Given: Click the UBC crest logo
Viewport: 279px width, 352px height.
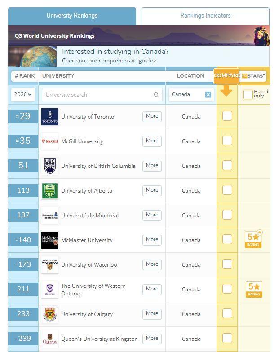Looking at the screenshot, I should [x=49, y=166].
